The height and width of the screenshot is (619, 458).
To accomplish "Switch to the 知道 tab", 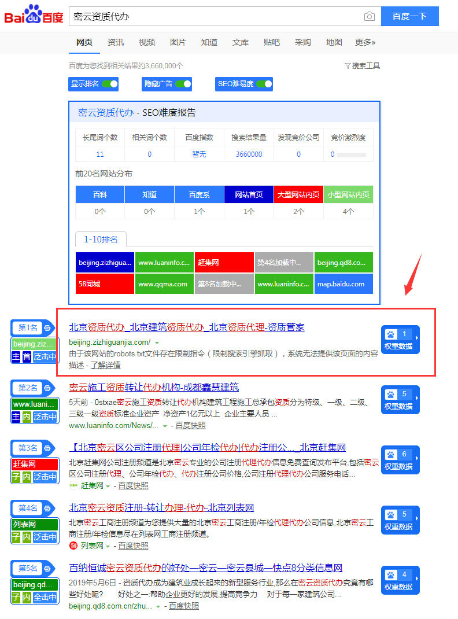I will [x=209, y=42].
